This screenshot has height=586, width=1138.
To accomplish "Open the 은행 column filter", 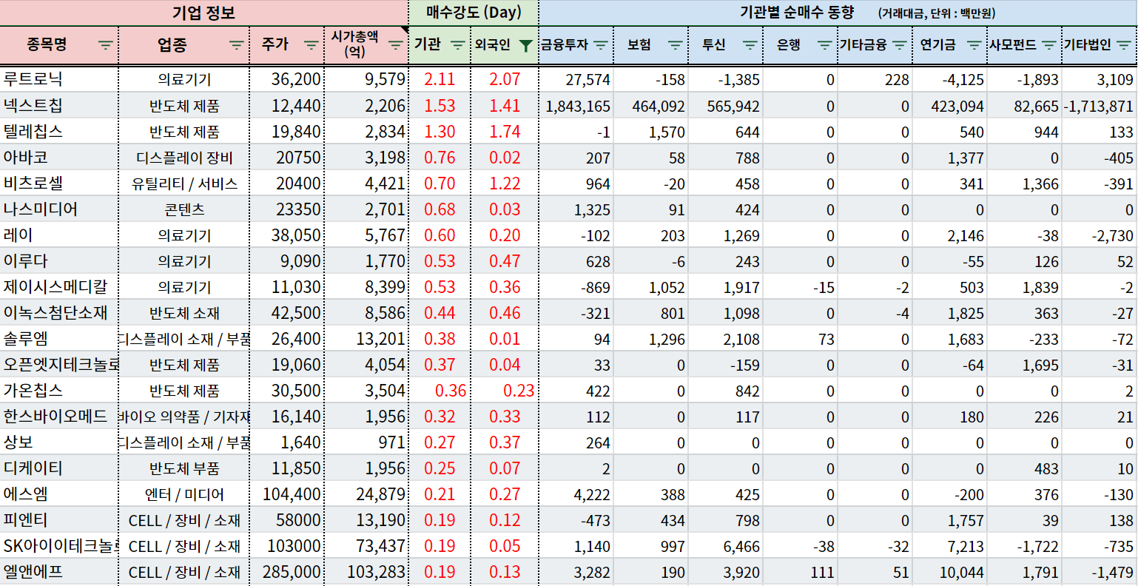I will 825,45.
